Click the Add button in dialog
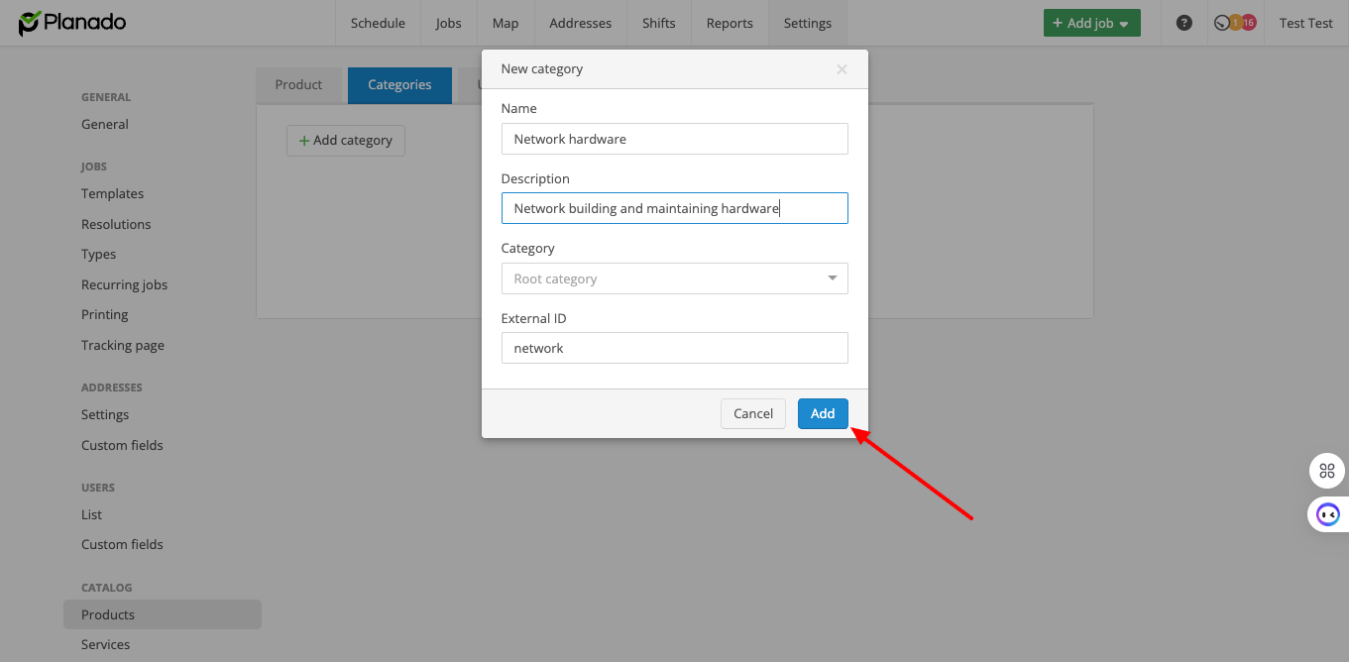The height and width of the screenshot is (662, 1349). (x=823, y=413)
